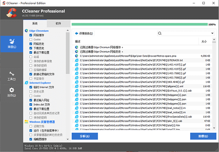
Task: Click the results list scrollbar thumb
Action: (214, 42)
